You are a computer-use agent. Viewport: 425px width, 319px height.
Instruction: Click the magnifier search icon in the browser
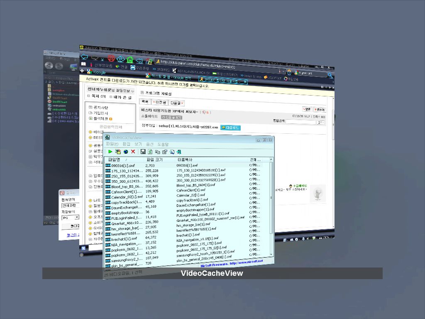330,76
